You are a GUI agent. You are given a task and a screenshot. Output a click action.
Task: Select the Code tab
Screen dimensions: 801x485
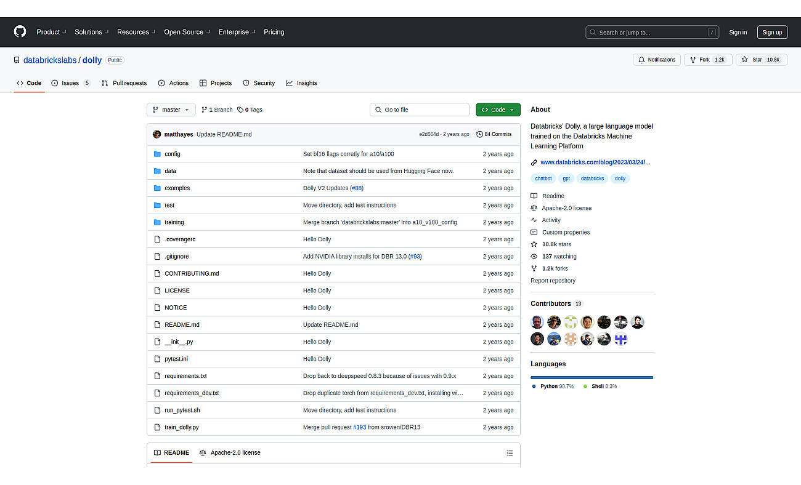tap(29, 83)
